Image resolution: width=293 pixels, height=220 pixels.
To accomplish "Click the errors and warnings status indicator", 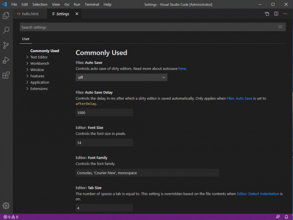I will click(x=11, y=217).
